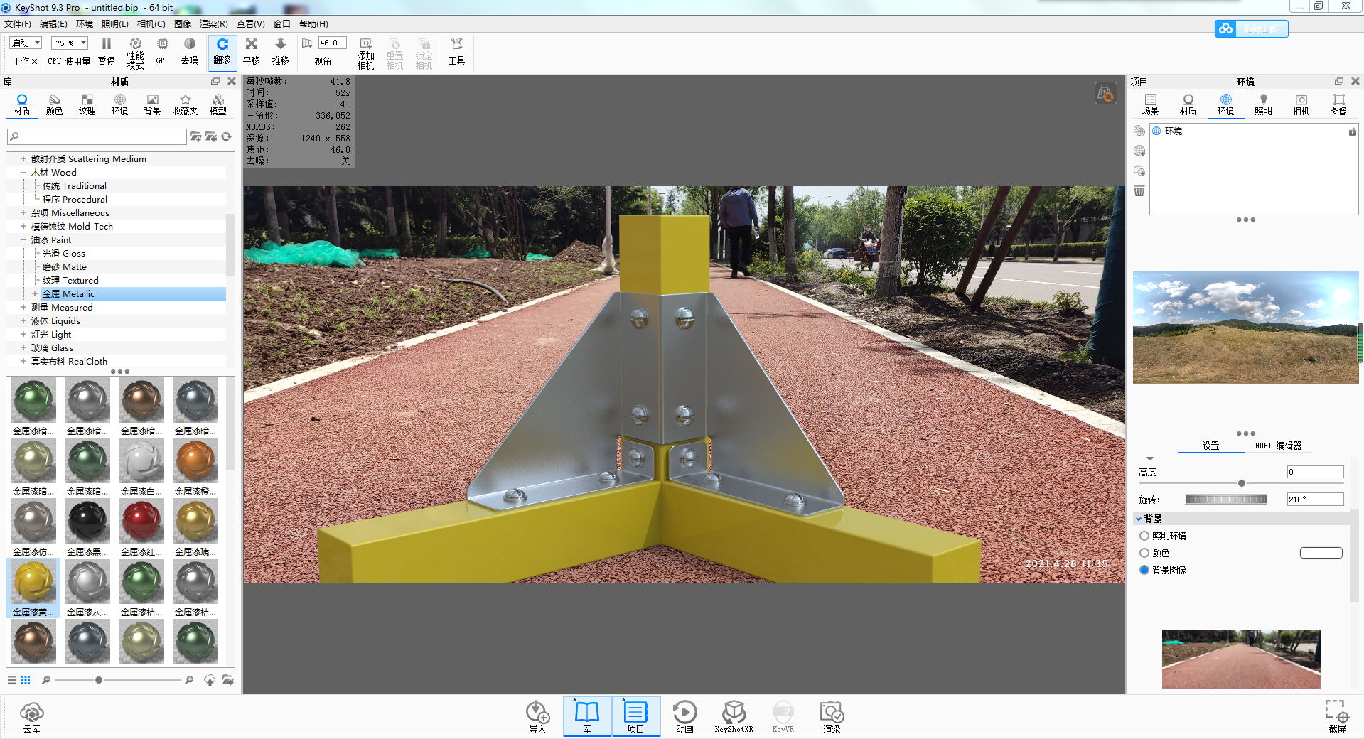Toggle the 项目 project panel button
This screenshot has width=1364, height=739.
tap(636, 717)
